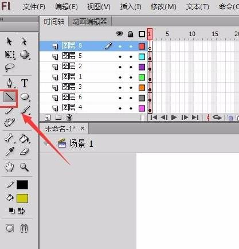The image size is (239, 249).
Task: Click the swap colors icon
Action: (21, 211)
